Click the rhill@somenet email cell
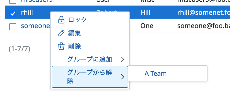The height and width of the screenshot is (102, 230). click(204, 12)
